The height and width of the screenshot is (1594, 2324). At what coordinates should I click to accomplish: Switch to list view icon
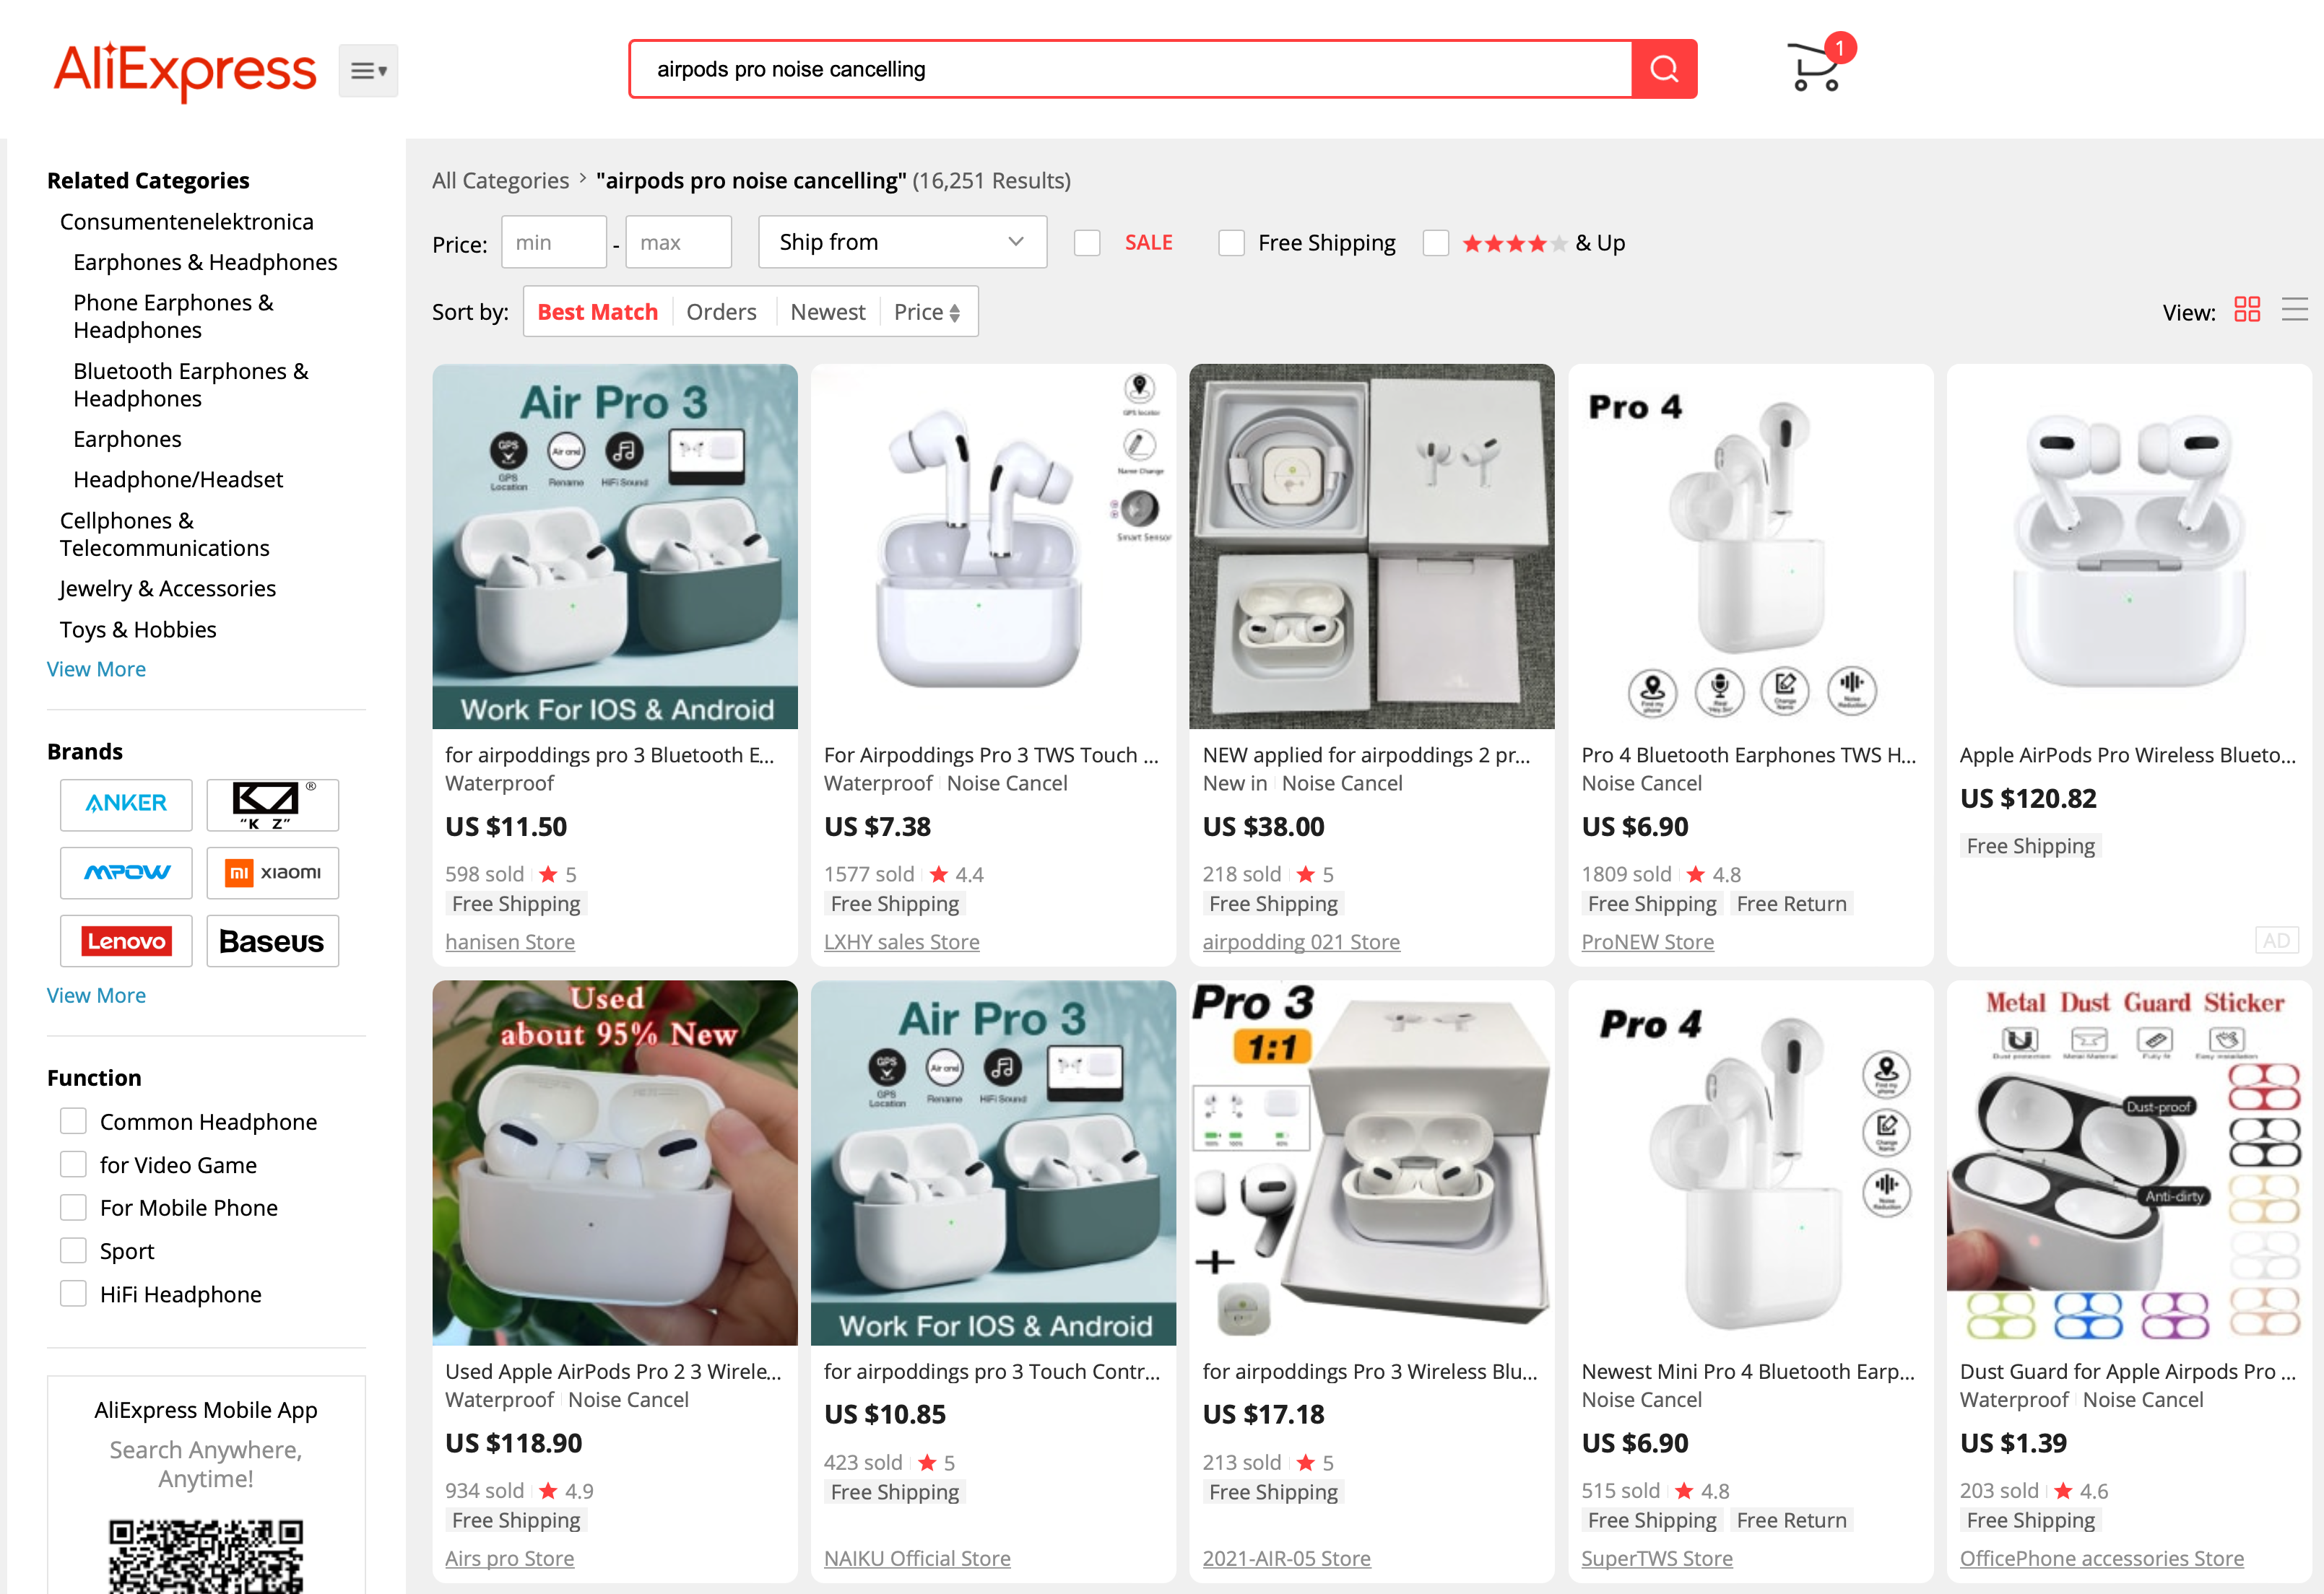point(2295,310)
